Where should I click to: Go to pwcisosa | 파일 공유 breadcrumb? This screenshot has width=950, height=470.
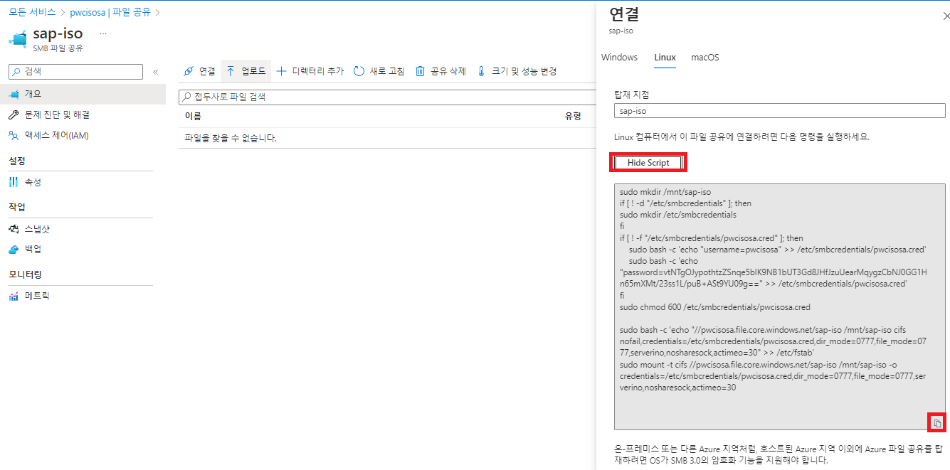(x=110, y=12)
